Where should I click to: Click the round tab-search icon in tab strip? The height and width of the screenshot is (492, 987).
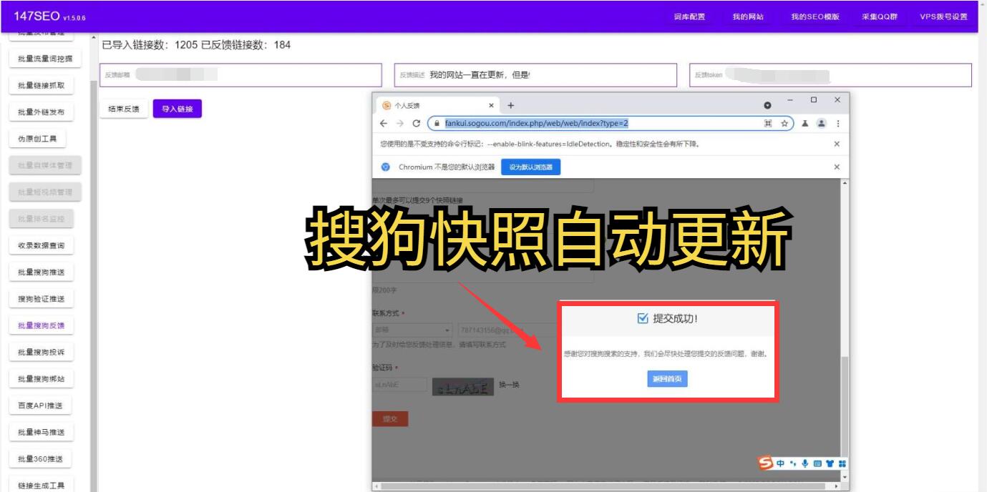point(768,105)
